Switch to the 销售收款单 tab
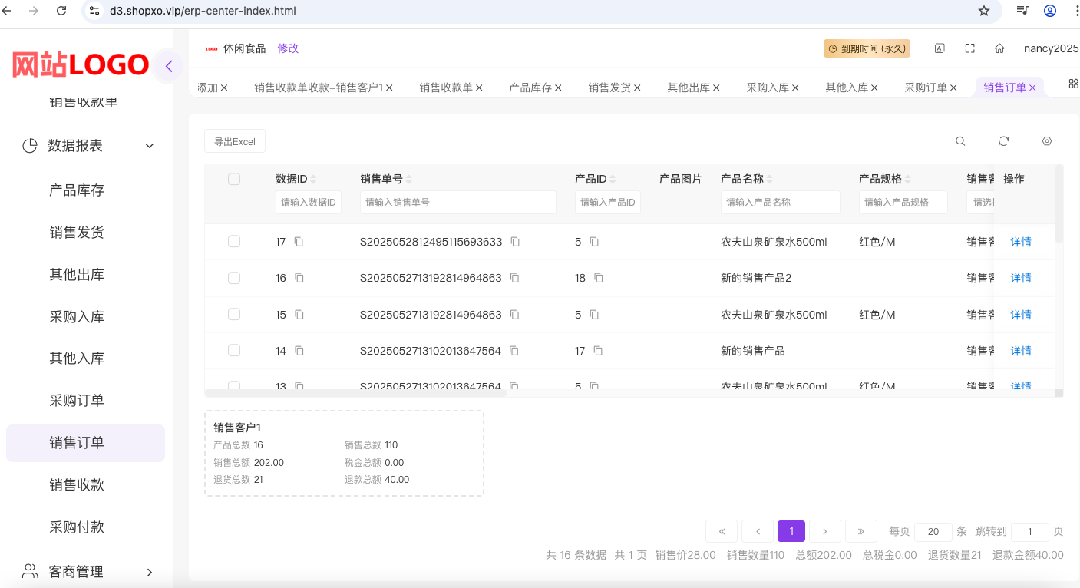This screenshot has height=588, width=1080. 446,88
